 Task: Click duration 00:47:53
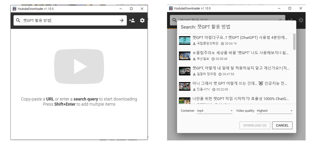point(228,74)
